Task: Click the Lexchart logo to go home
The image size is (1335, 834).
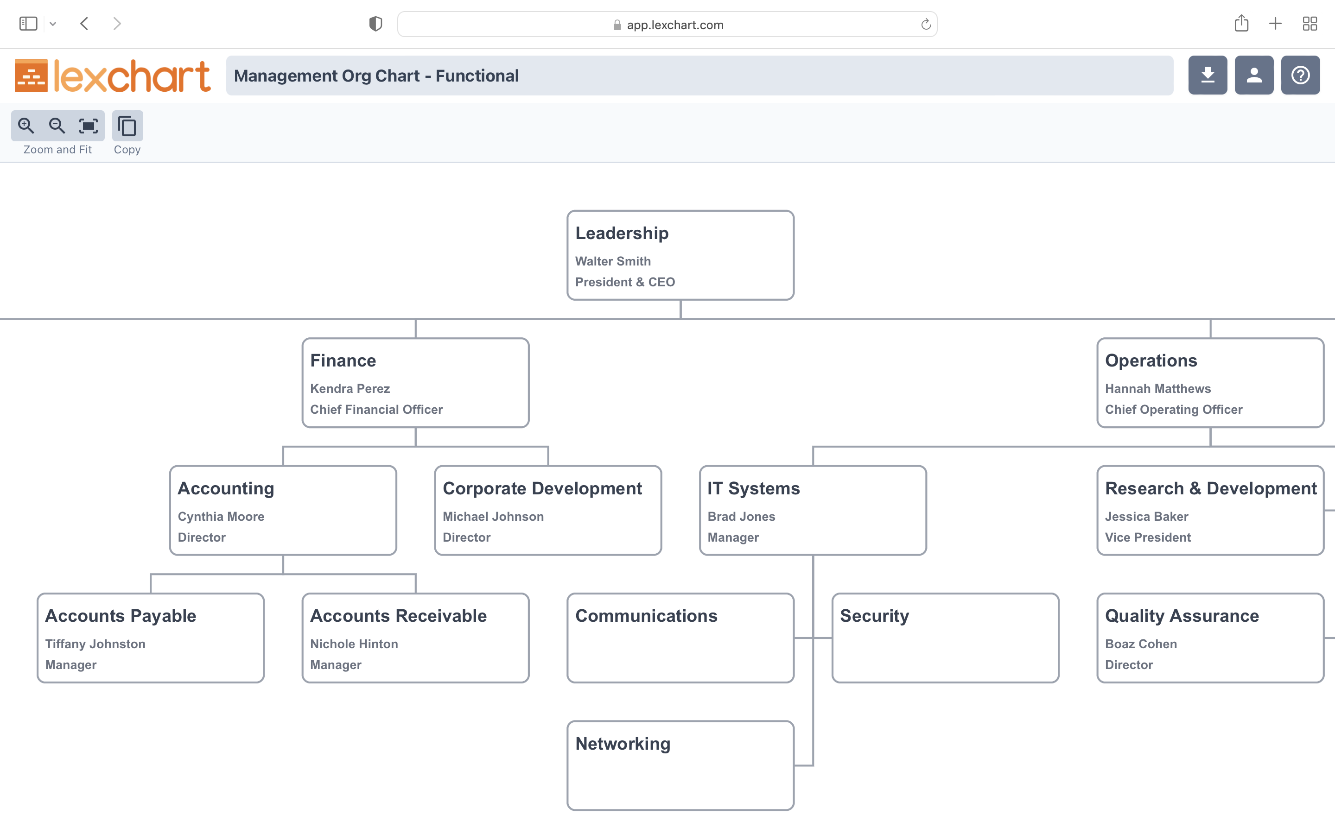Action: click(114, 75)
